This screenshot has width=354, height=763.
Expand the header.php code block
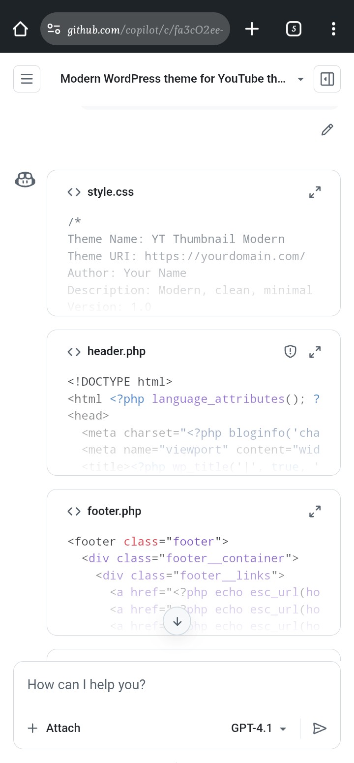coord(315,351)
